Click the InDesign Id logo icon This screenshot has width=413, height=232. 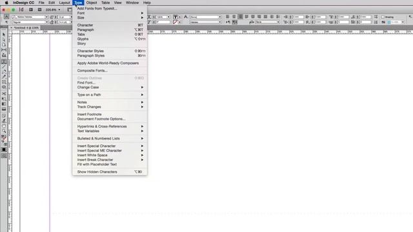point(21,10)
